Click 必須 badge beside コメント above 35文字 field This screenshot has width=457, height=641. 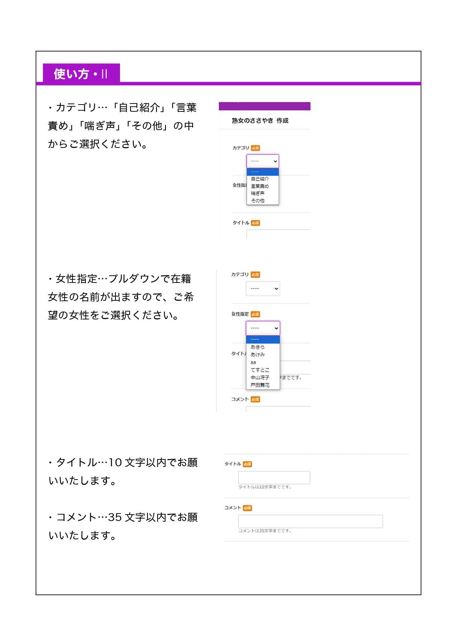tap(247, 508)
